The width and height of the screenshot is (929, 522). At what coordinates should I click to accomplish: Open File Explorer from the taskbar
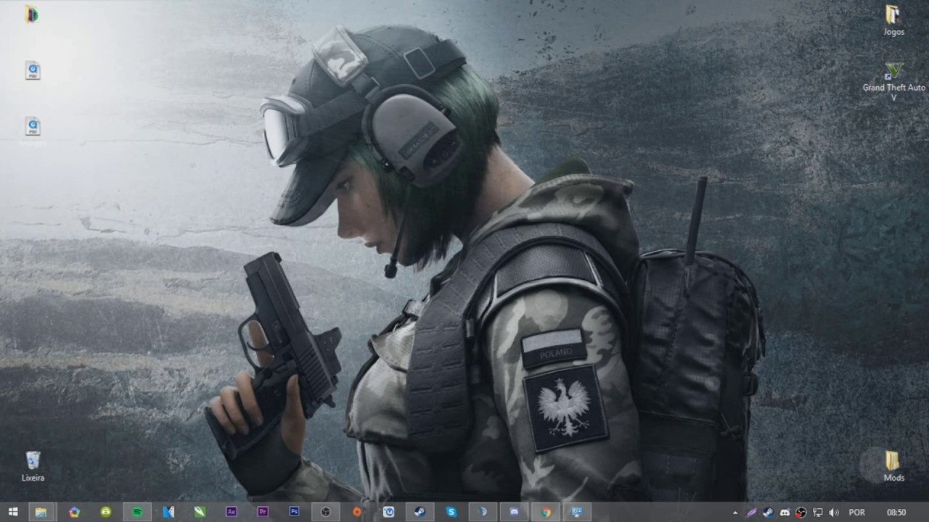(x=41, y=512)
